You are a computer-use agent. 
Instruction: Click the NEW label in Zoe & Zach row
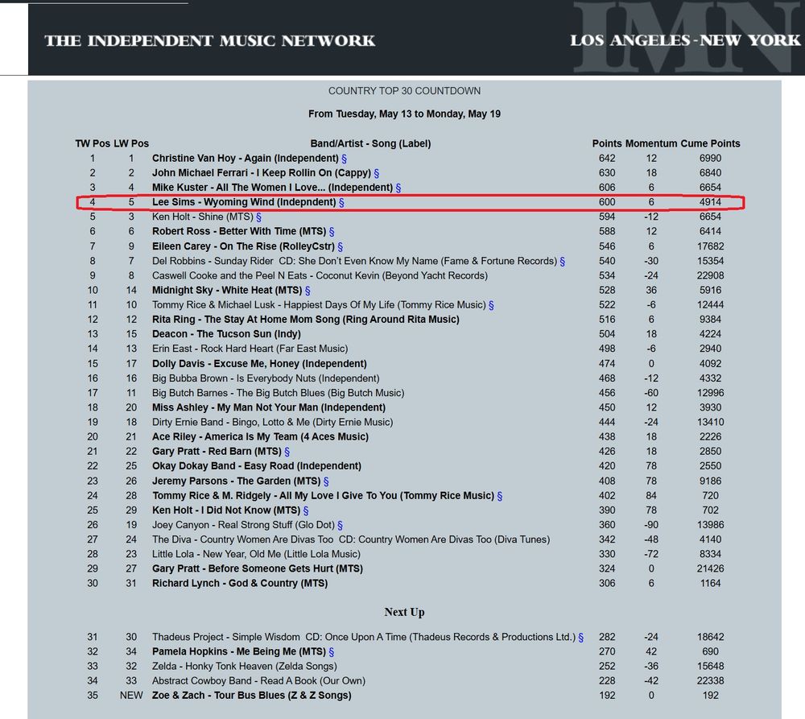[131, 696]
